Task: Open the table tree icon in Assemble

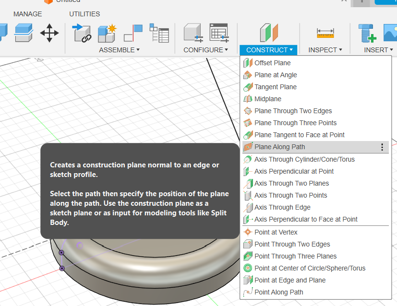Action: 159,33
